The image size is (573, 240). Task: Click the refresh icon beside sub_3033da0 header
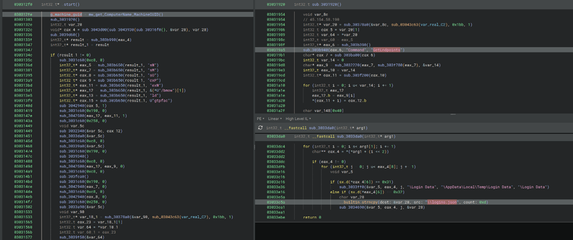coord(260,127)
